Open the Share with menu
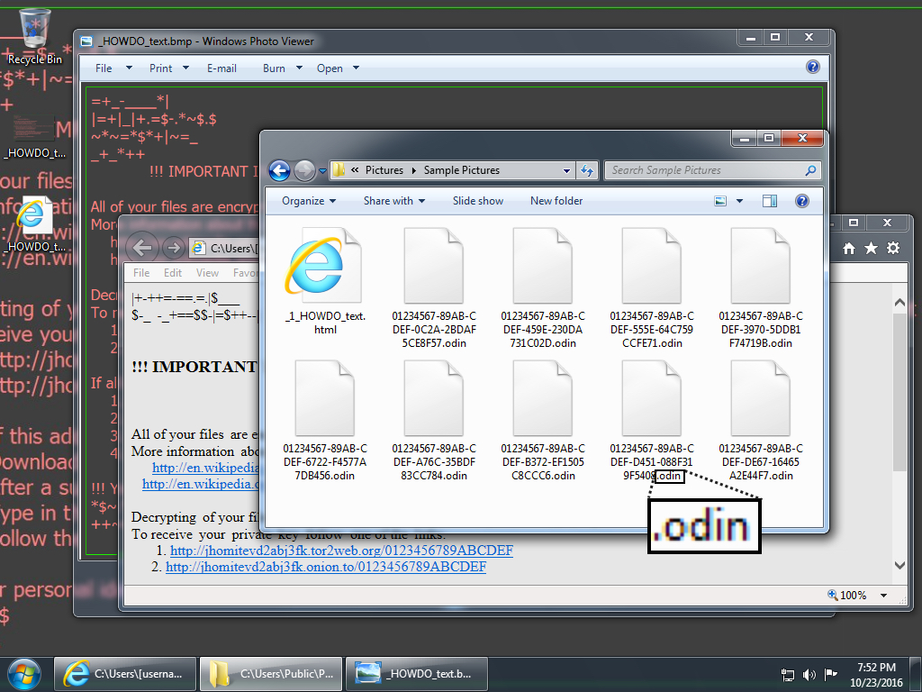Screen dimensions: 922x692 394,201
